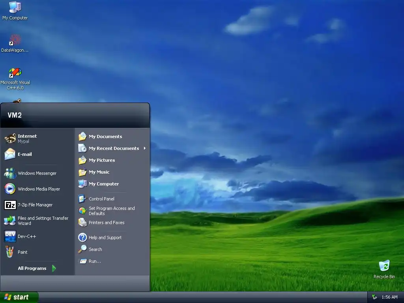Click the Paint label text

pos(22,252)
